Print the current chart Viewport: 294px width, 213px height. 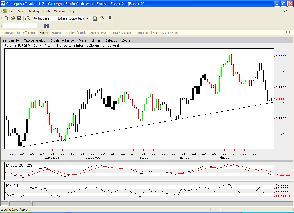(x=27, y=18)
